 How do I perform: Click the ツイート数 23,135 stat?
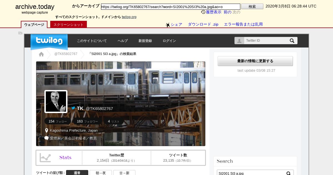[x=178, y=158]
